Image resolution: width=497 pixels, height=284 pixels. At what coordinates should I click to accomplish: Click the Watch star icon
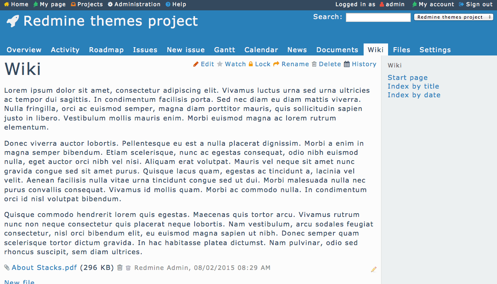click(x=220, y=64)
